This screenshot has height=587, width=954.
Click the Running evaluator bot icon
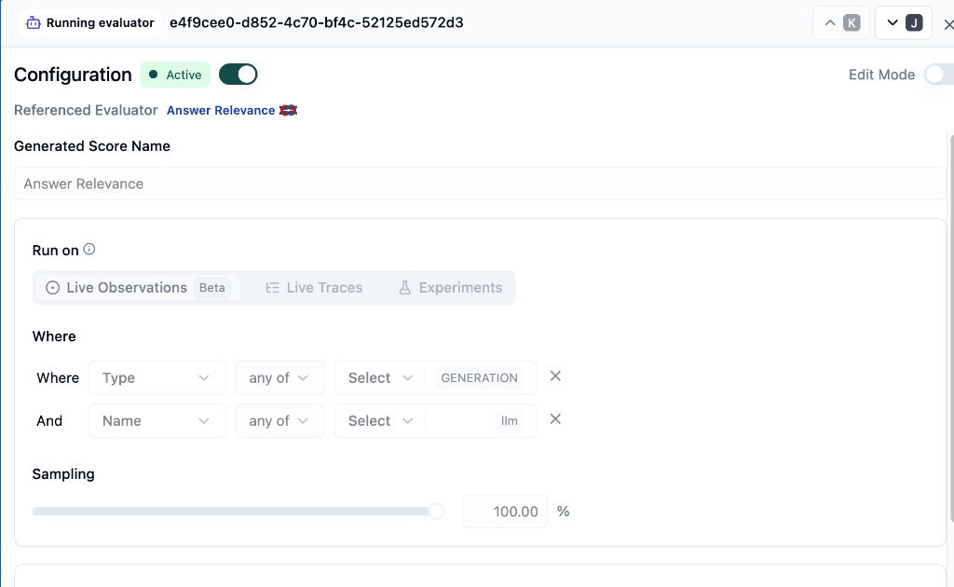click(34, 22)
